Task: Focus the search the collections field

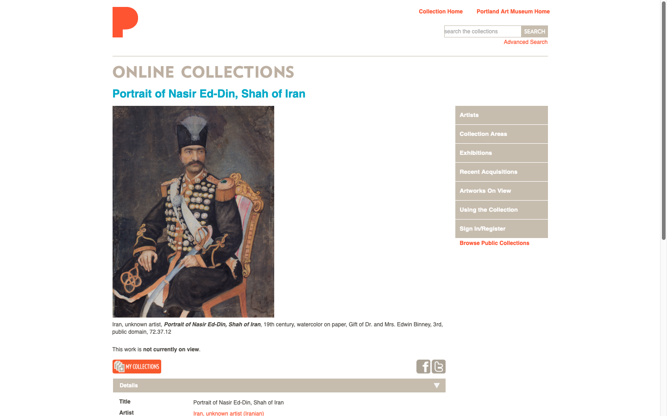Action: 483,31
